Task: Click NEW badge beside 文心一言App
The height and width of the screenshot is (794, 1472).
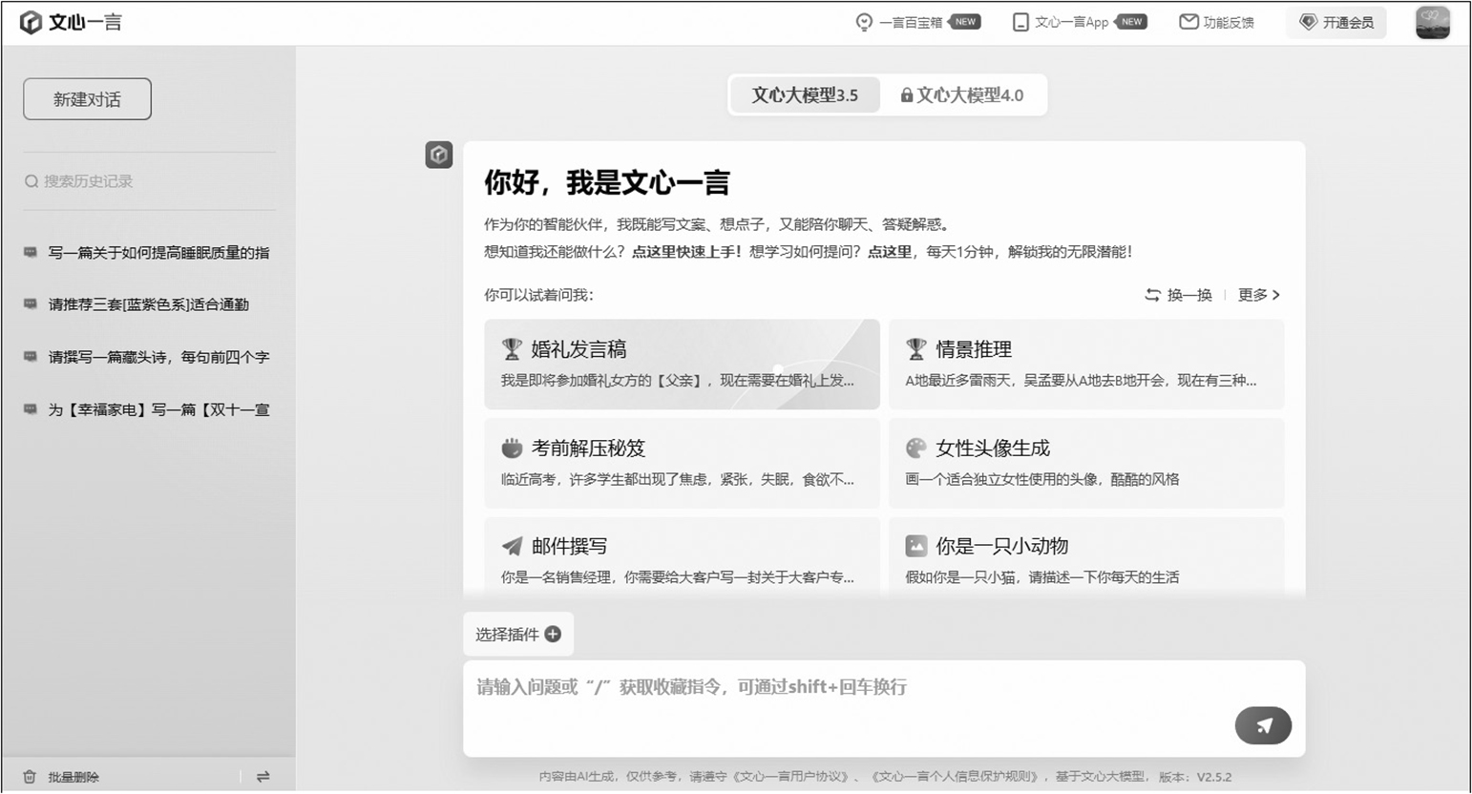Action: tap(1130, 22)
